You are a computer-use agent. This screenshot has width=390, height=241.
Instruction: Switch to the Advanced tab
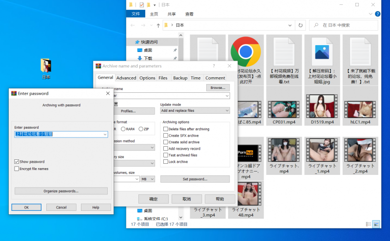click(126, 78)
